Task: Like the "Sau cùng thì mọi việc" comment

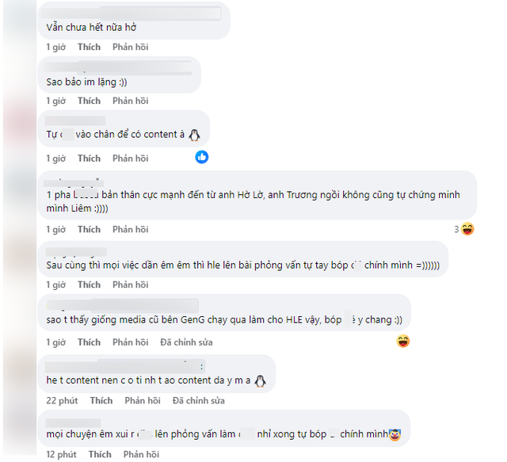Action: pyautogui.click(x=89, y=285)
